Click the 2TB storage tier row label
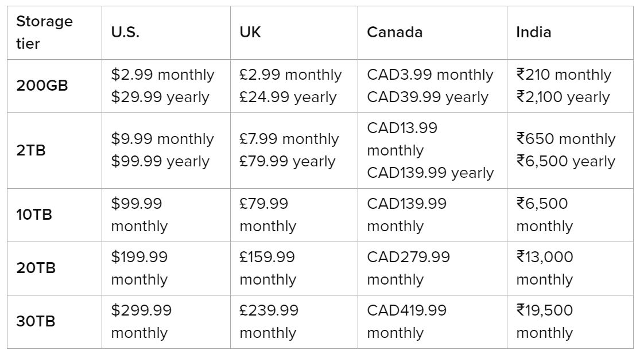 click(31, 150)
